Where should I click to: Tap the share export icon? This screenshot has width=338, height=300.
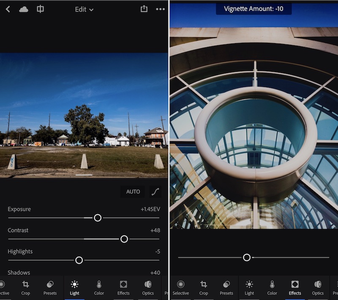click(144, 9)
